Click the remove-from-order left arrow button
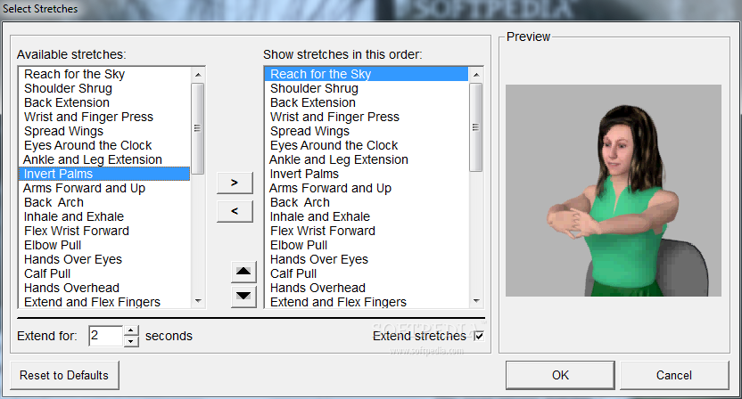Image resolution: width=742 pixels, height=399 pixels. coord(235,211)
